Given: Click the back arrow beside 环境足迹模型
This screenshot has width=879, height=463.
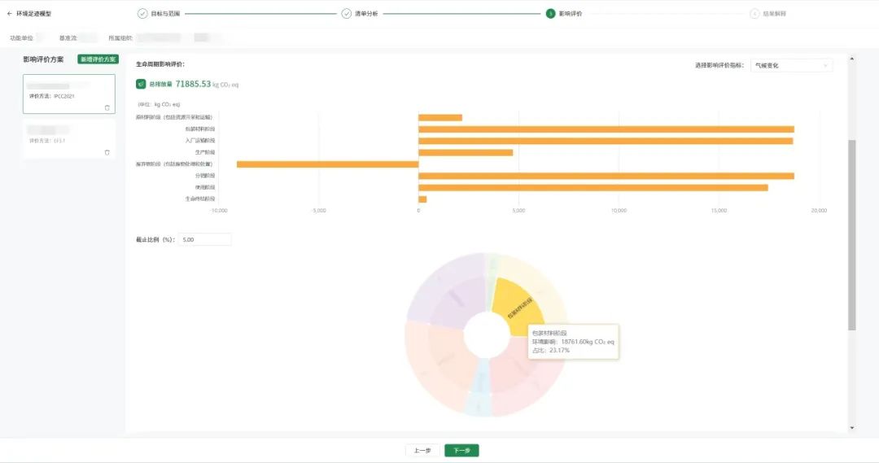Looking at the screenshot, I should (x=10, y=14).
